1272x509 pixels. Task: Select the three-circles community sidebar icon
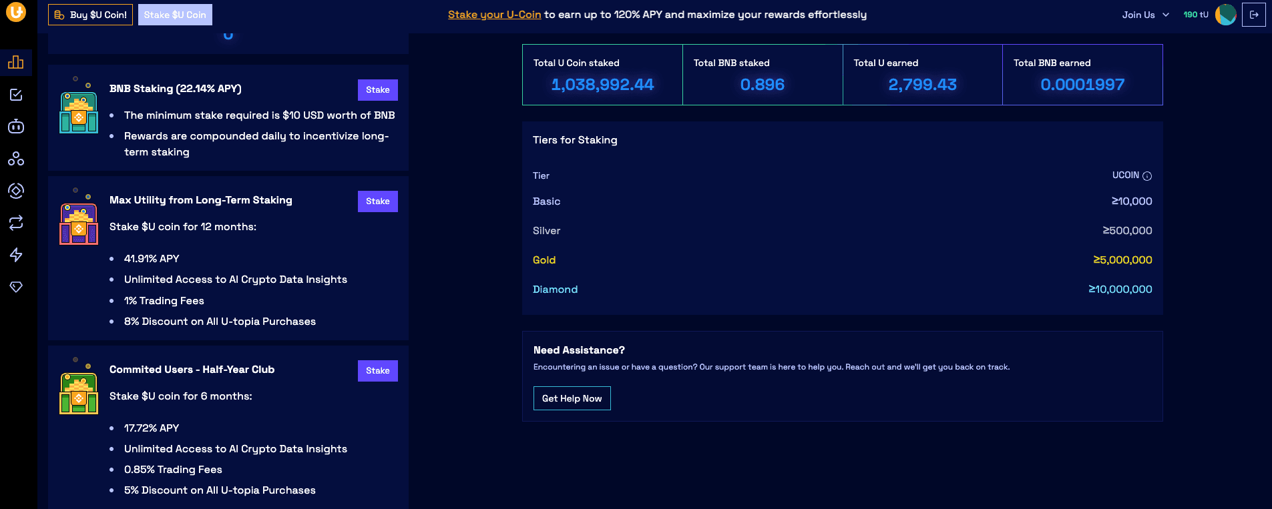[16, 159]
